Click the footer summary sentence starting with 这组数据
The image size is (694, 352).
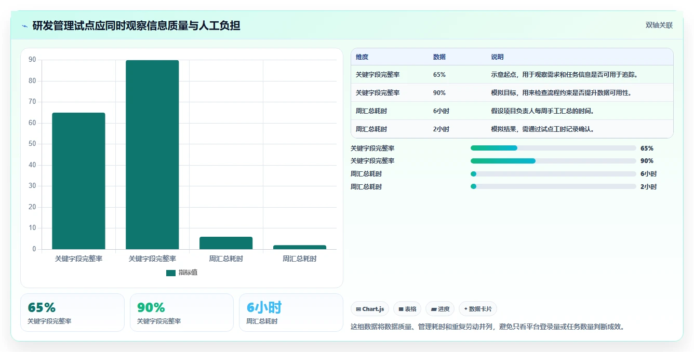488,327
